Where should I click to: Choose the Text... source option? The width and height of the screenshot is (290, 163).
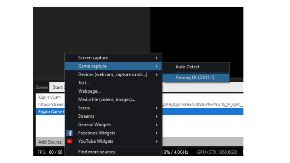click(x=113, y=83)
